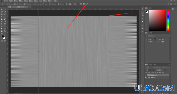Click the foreground color swatch in toolbar
This screenshot has width=177, height=94.
[3, 36]
